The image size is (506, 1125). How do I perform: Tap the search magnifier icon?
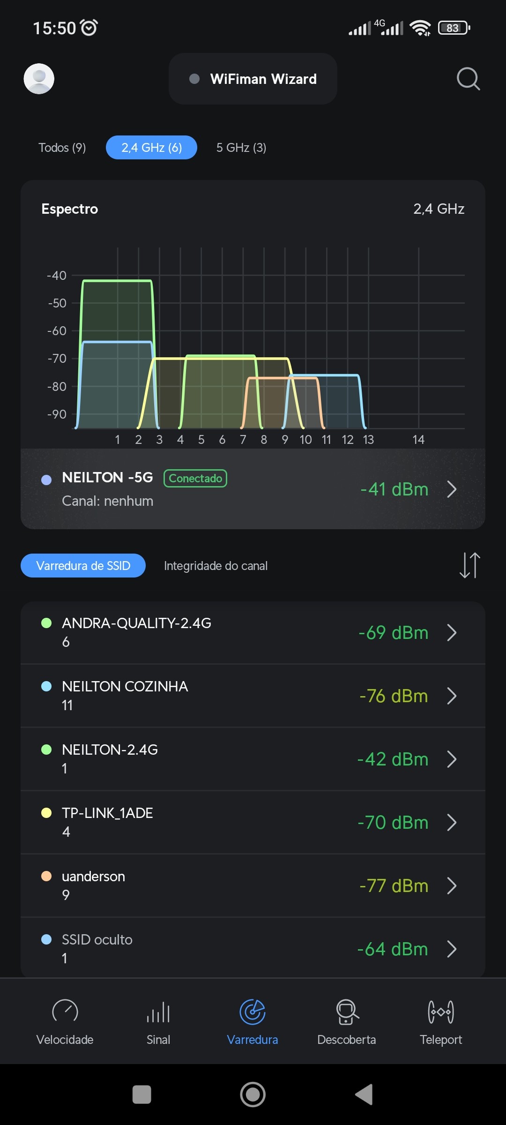468,79
